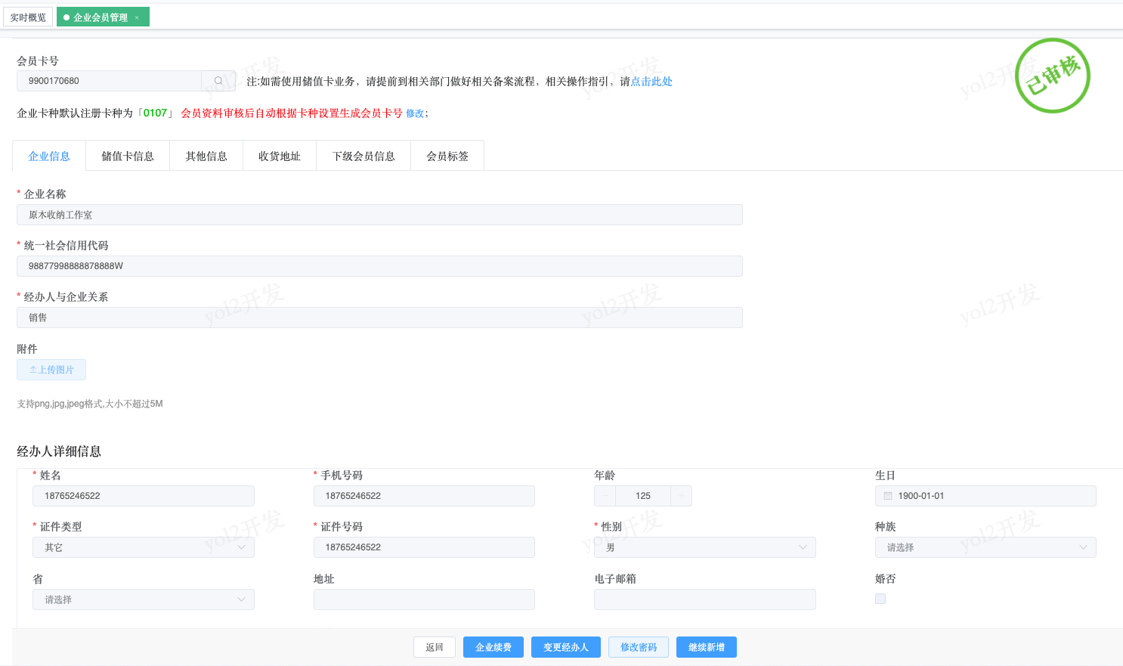Viewport: 1123px width, 666px height.
Task: Open the 点击此处 guide link
Action: (x=651, y=82)
